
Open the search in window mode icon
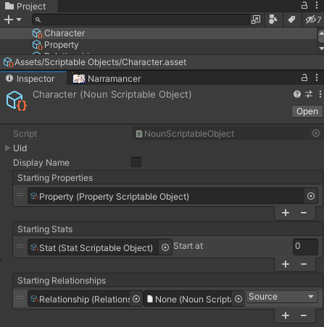pyautogui.click(x=256, y=20)
